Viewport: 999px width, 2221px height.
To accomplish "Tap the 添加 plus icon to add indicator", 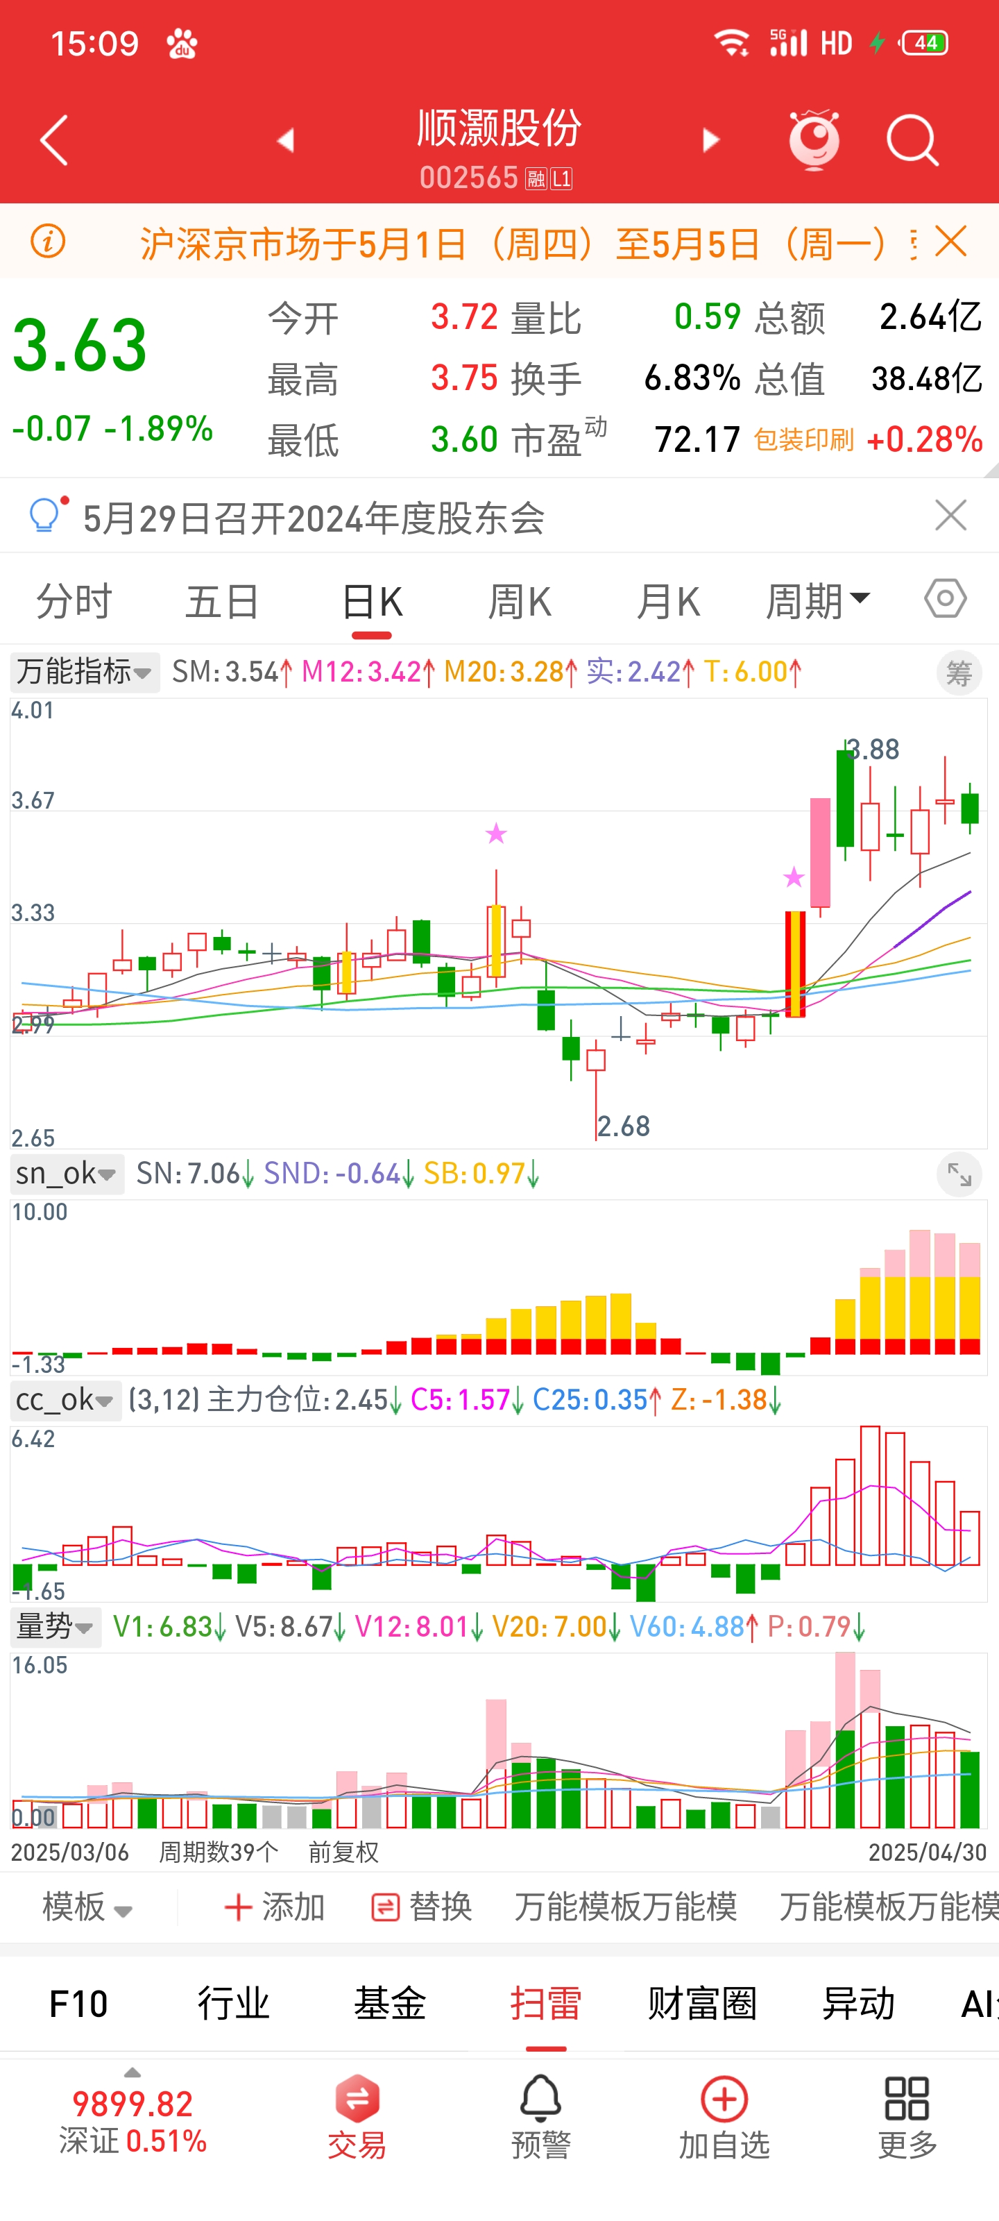I will (x=237, y=1907).
